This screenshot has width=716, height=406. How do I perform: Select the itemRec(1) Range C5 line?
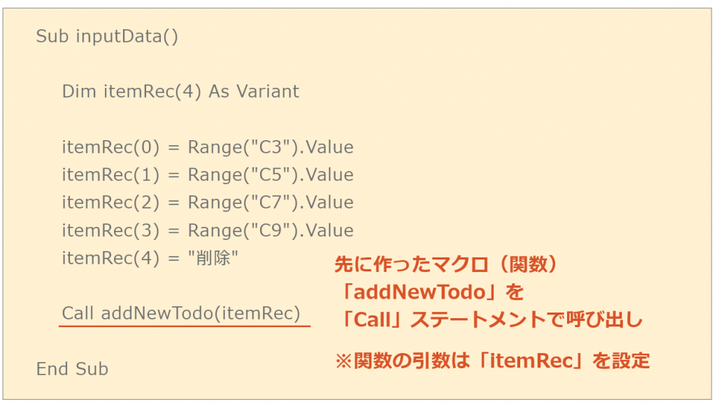click(x=208, y=175)
